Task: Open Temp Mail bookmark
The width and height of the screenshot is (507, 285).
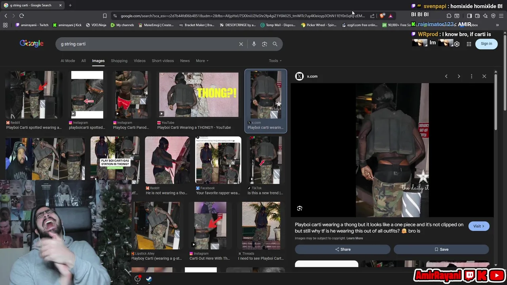Action: coord(278,25)
